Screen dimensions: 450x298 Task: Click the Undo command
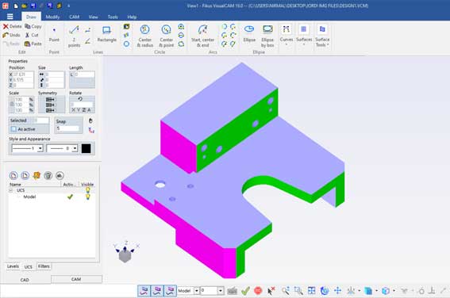pyautogui.click(x=11, y=35)
